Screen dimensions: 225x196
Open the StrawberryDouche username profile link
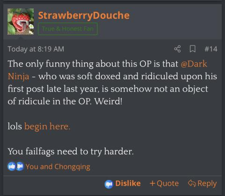point(84,15)
